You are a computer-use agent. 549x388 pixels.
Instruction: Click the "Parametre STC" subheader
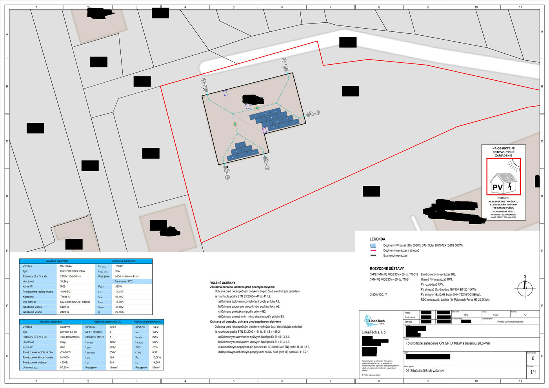pos(124,281)
